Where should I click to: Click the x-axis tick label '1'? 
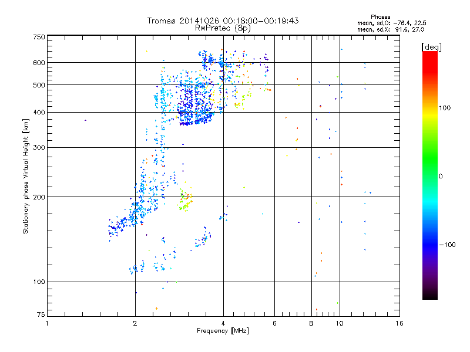pos(47,323)
